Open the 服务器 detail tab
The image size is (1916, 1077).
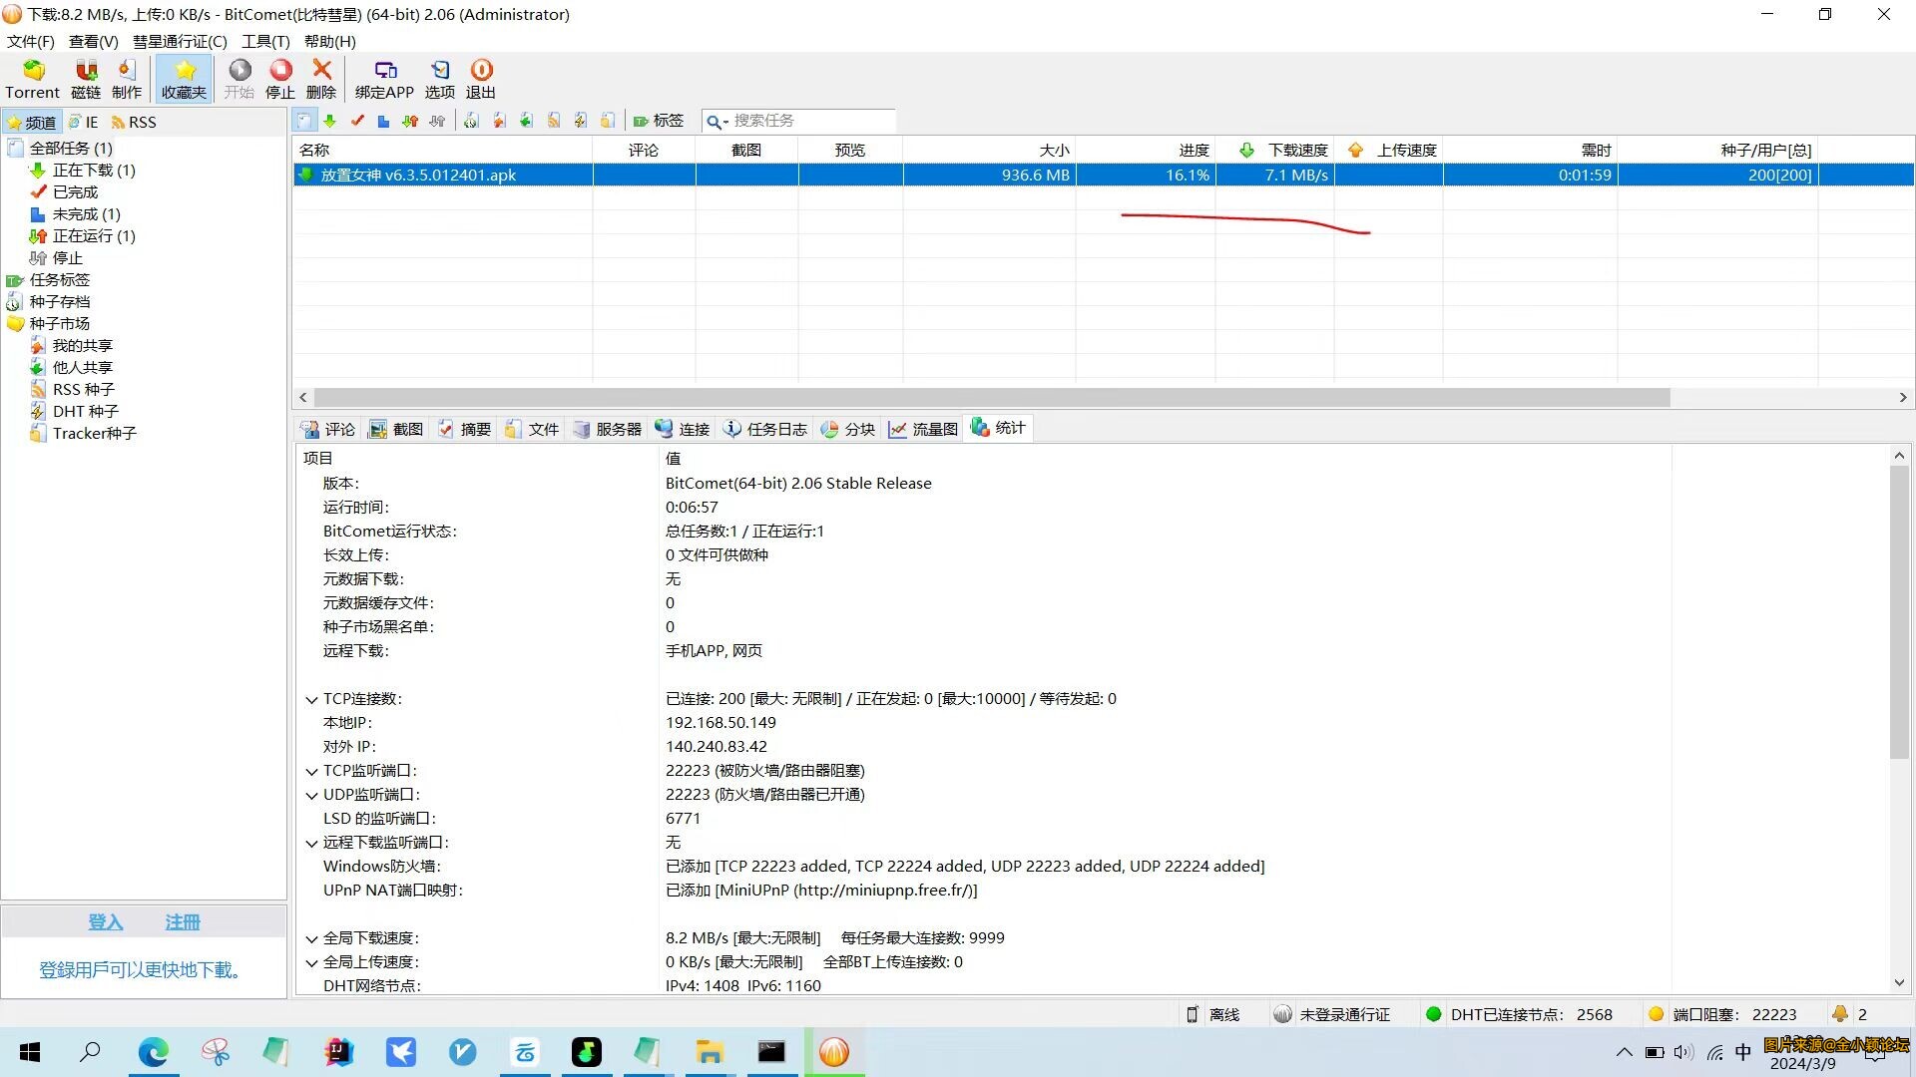pyautogui.click(x=608, y=429)
